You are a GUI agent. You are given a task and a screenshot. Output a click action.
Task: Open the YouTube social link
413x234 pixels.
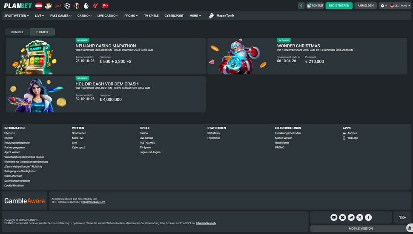[334, 217]
